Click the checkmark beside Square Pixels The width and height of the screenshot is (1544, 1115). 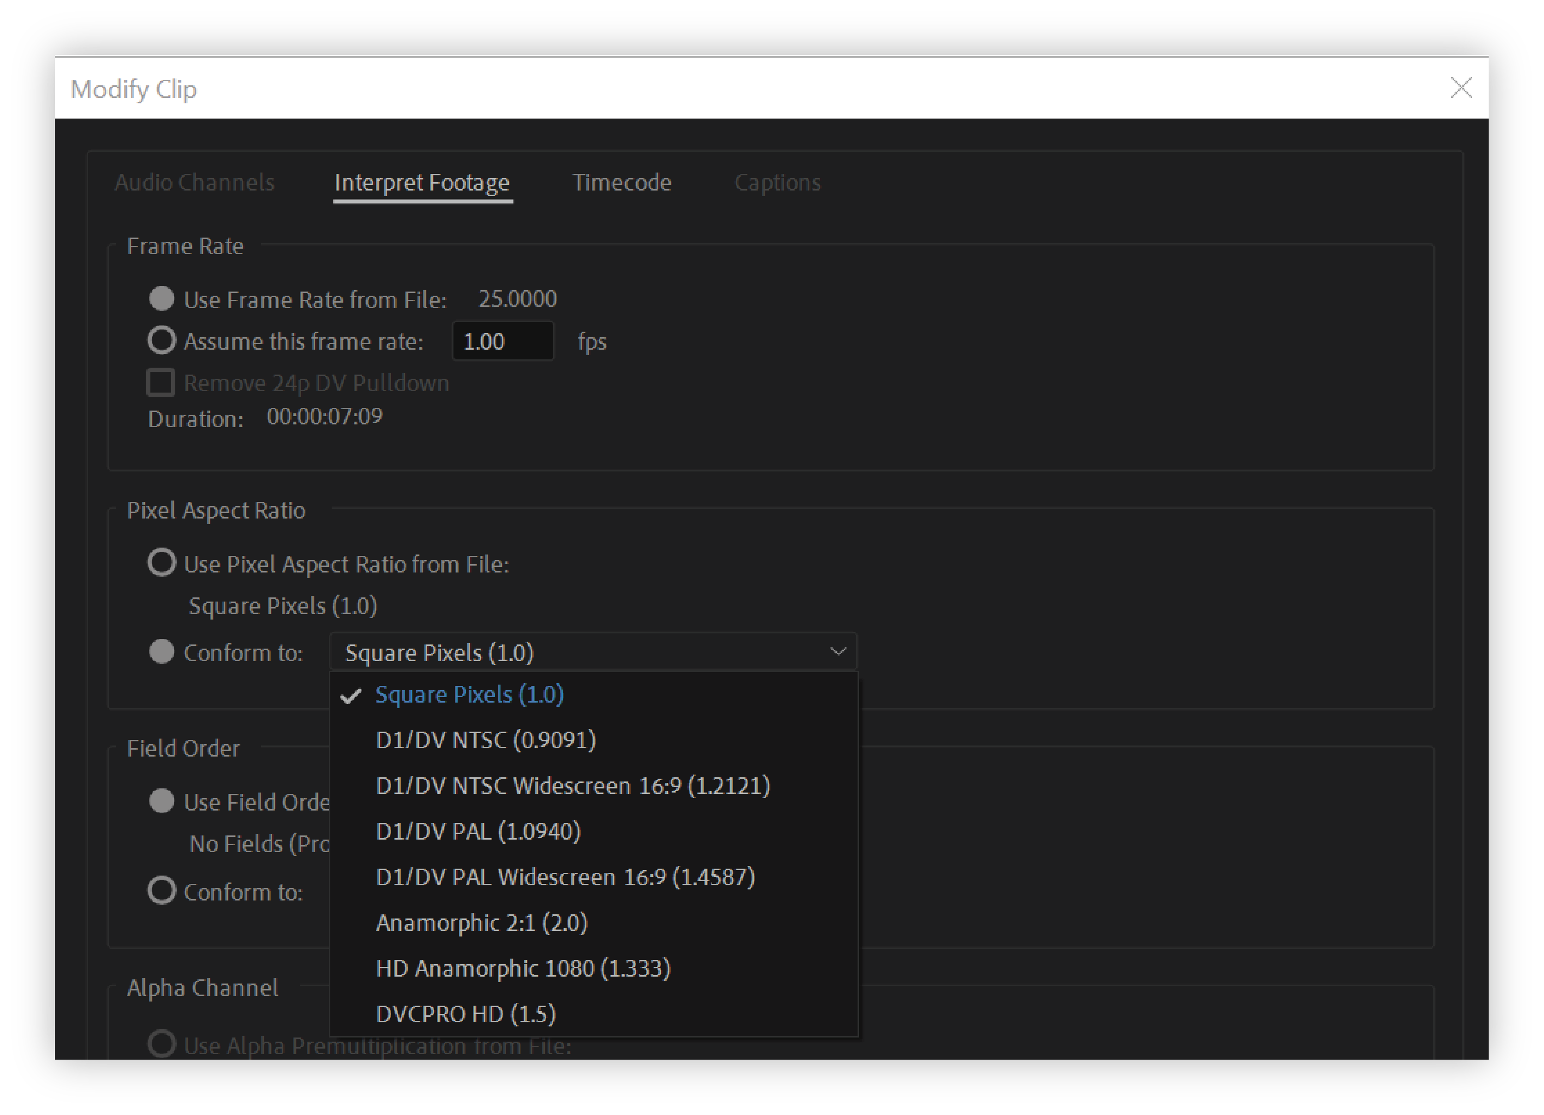tap(351, 696)
